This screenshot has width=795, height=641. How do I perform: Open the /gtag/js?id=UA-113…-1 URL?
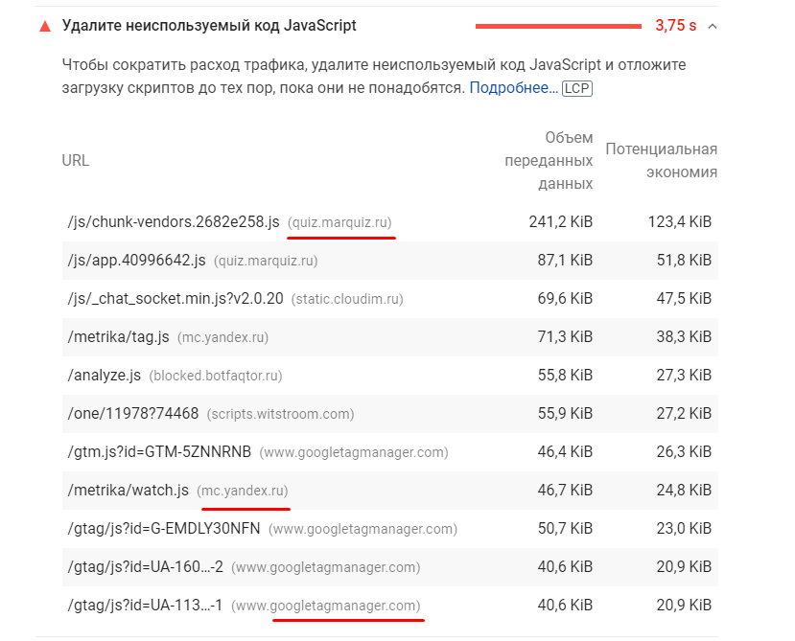click(145, 605)
